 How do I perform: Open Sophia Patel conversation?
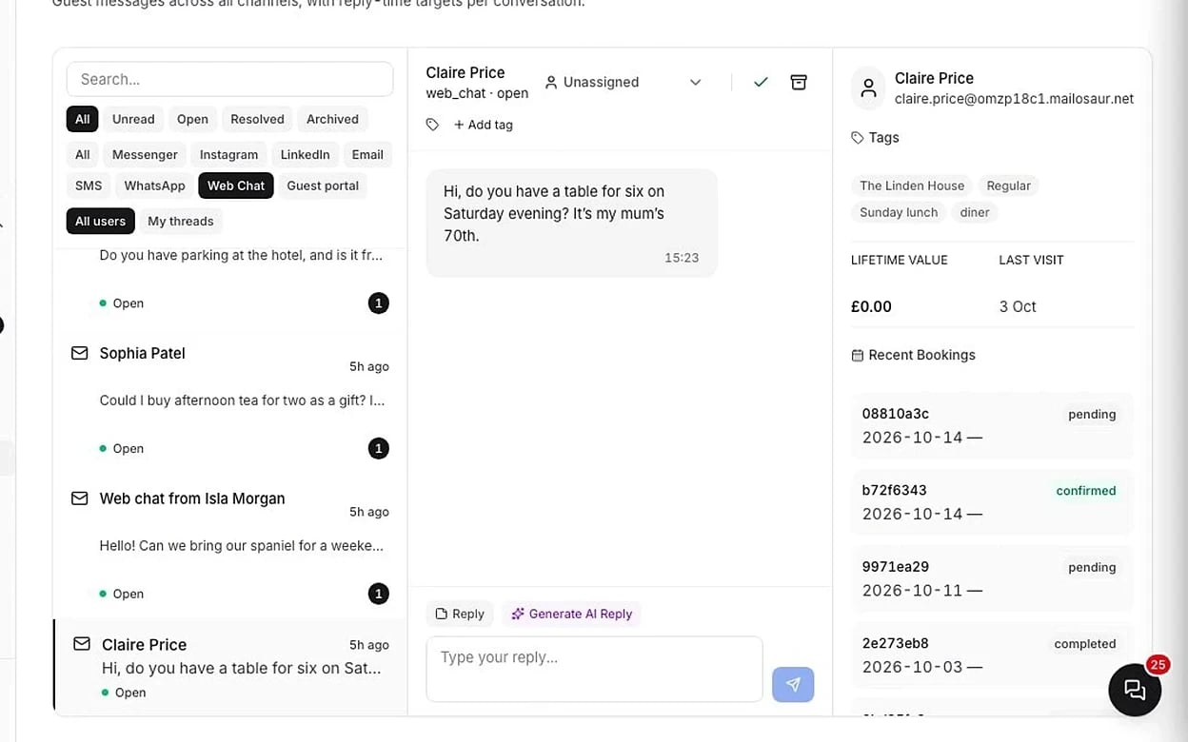(x=229, y=400)
